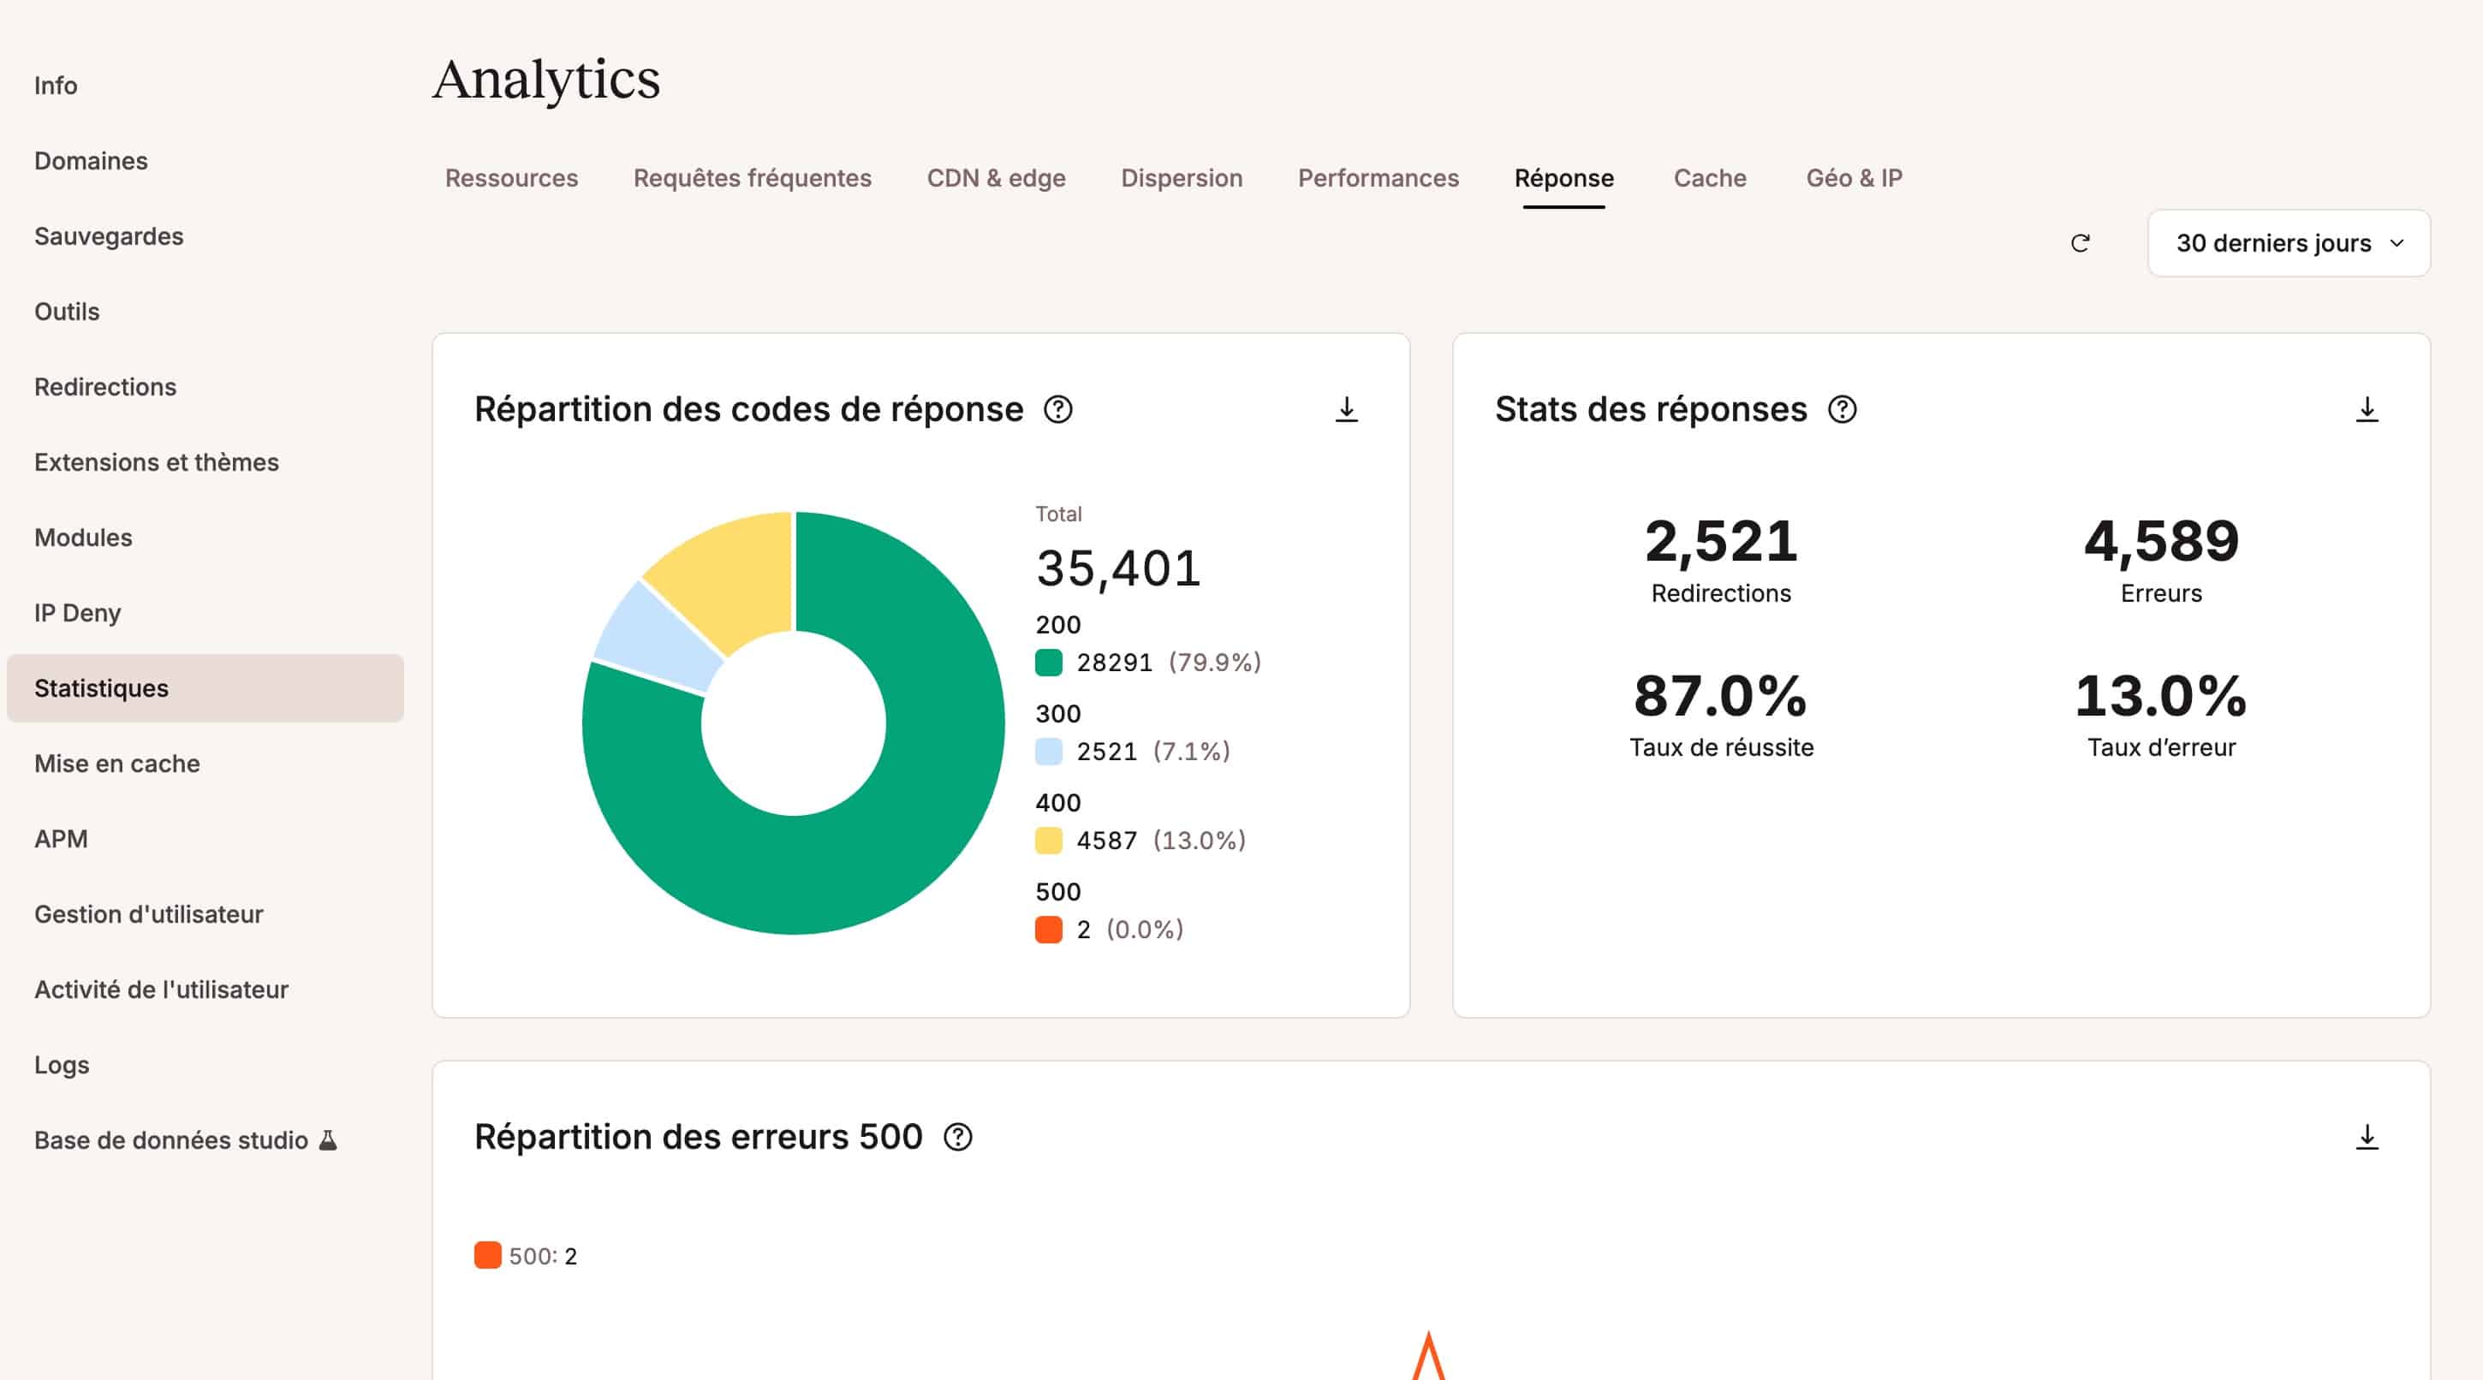Screen dimensions: 2483x1380
Task: Click the orange 500 legend swatch
Action: point(1049,930)
